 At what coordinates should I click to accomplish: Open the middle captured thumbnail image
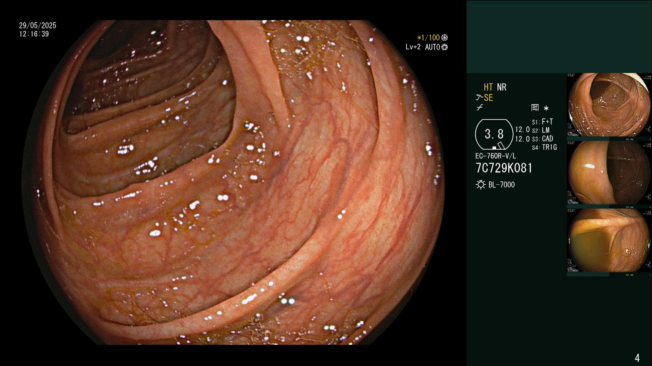coord(609,172)
